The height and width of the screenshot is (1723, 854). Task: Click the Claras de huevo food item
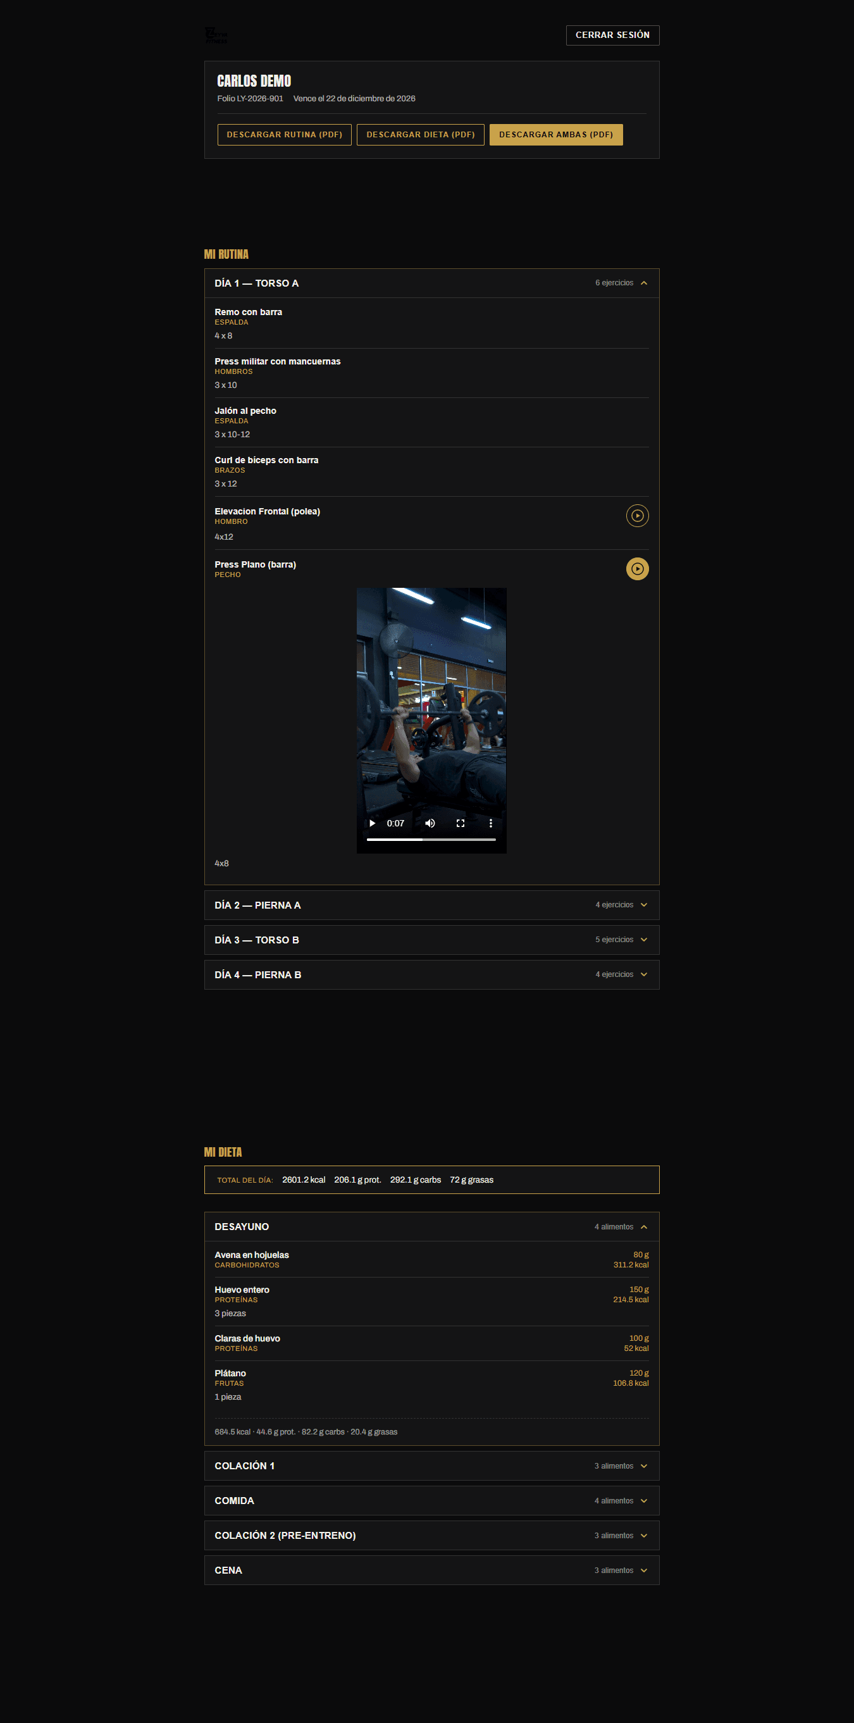click(247, 1338)
